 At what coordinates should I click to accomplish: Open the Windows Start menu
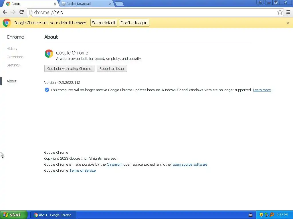coord(14,215)
